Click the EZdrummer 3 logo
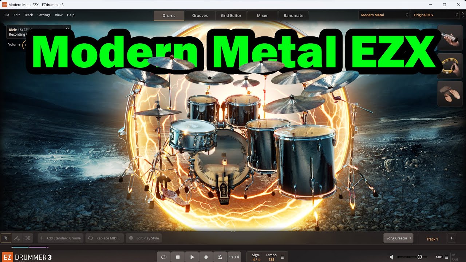Screen dimensions: 466x262 (x=27, y=257)
